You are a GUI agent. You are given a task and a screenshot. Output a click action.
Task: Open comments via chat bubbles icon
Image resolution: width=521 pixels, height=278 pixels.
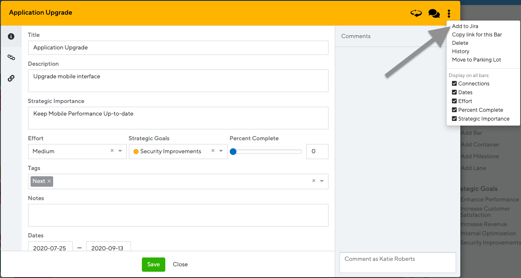[434, 13]
